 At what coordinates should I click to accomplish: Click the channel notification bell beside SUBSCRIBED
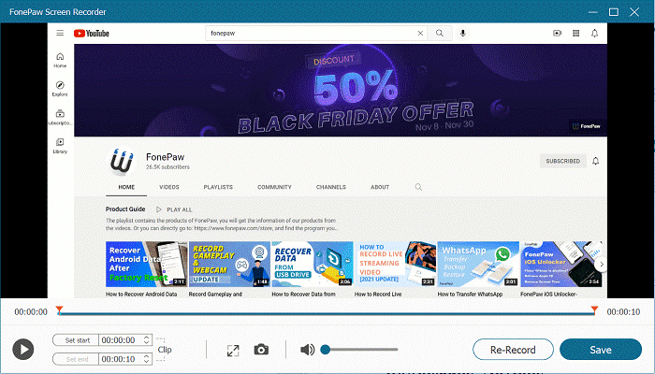(596, 161)
